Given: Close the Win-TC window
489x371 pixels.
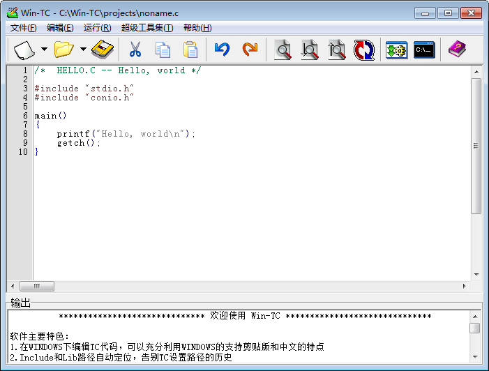Looking at the screenshot, I should tap(472, 13).
